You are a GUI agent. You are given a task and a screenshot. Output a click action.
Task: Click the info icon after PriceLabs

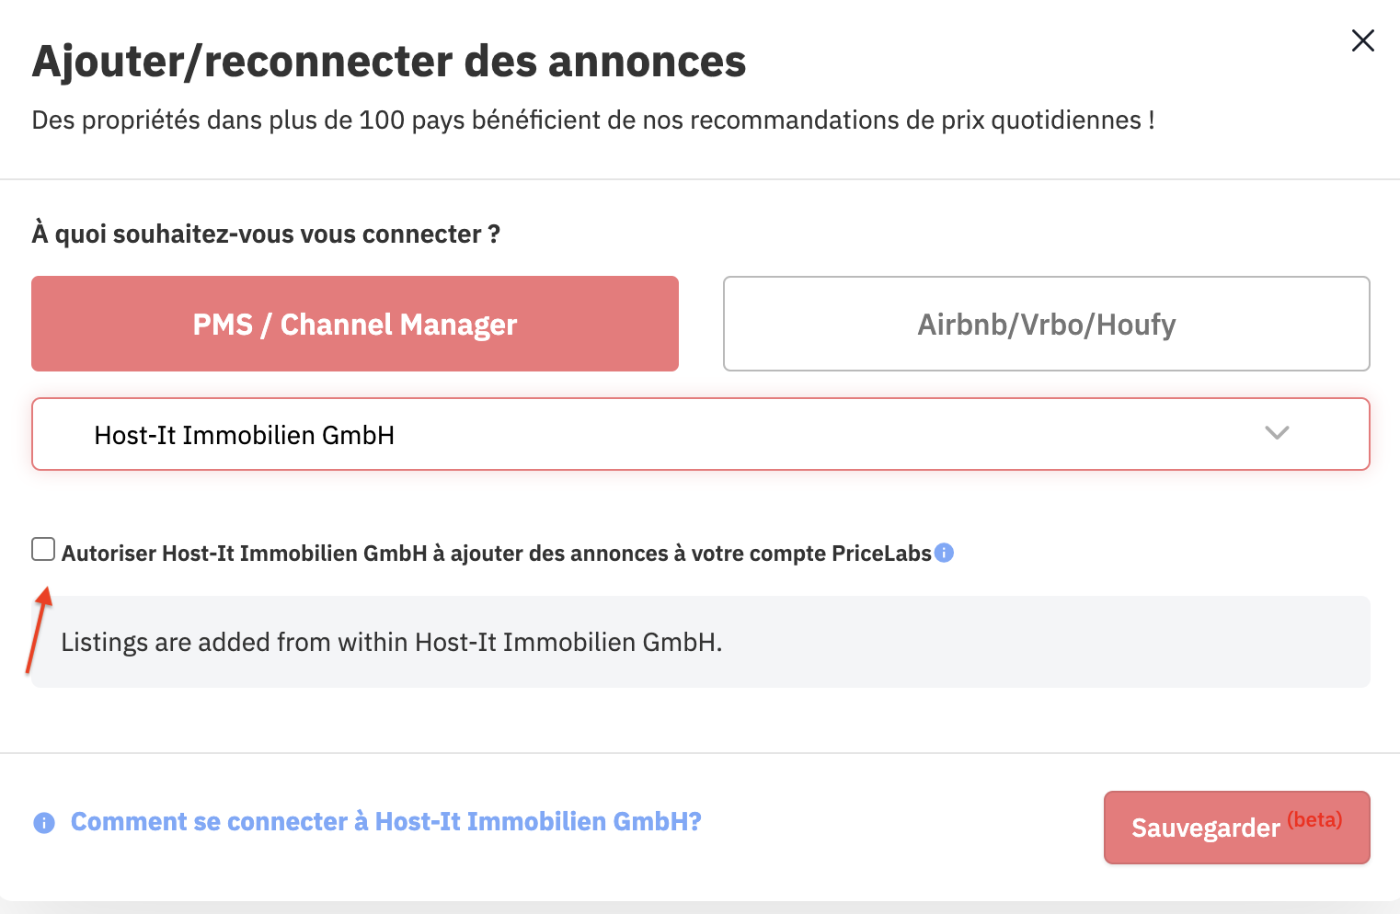click(x=944, y=553)
